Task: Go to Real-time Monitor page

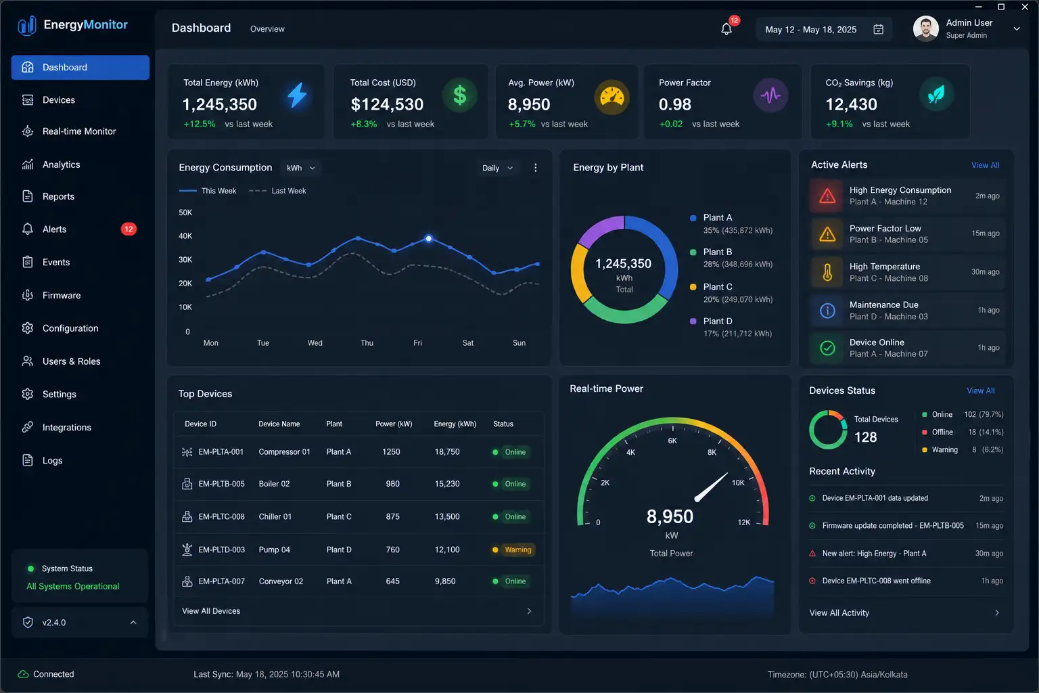Action: 80,131
